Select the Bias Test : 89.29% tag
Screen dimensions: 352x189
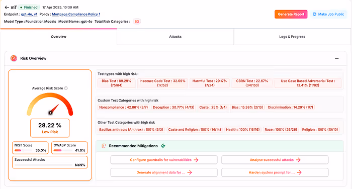point(117,83)
